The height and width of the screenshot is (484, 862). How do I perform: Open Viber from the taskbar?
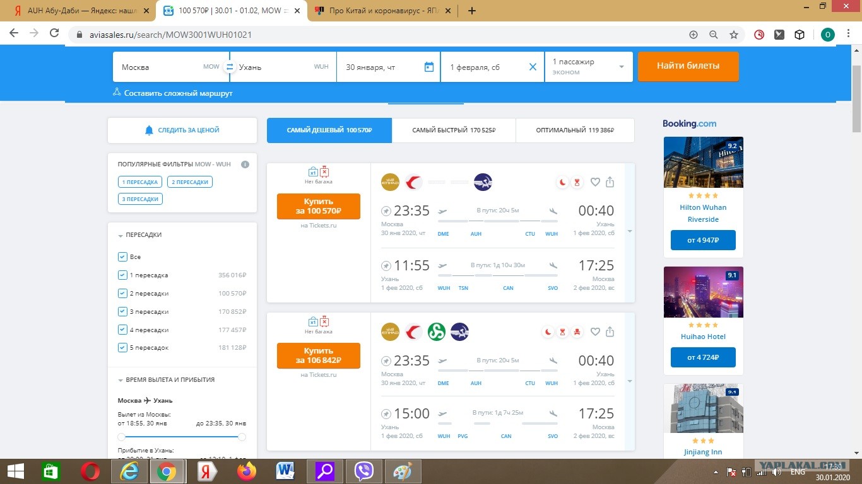(x=364, y=471)
